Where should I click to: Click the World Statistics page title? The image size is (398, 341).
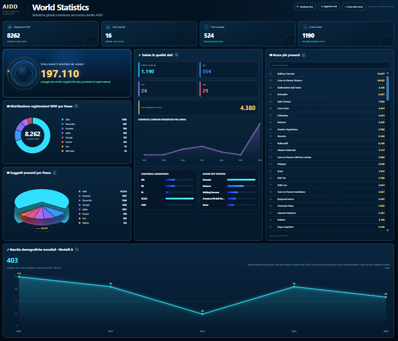tap(60, 7)
